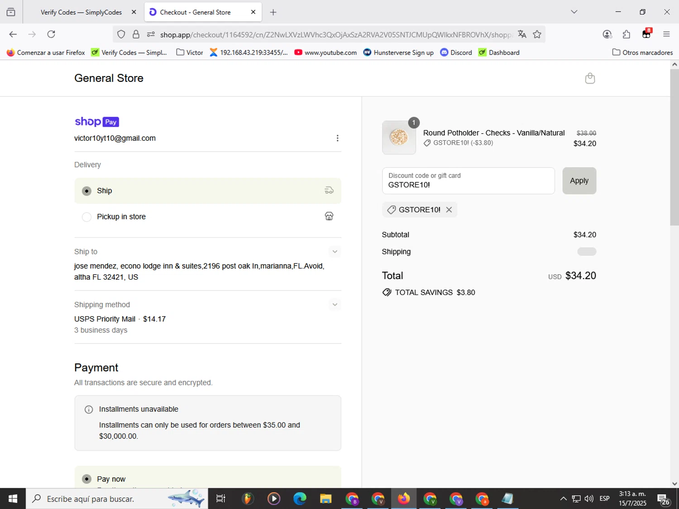Select the Pickup in store radio button
The width and height of the screenshot is (679, 509).
[86, 217]
